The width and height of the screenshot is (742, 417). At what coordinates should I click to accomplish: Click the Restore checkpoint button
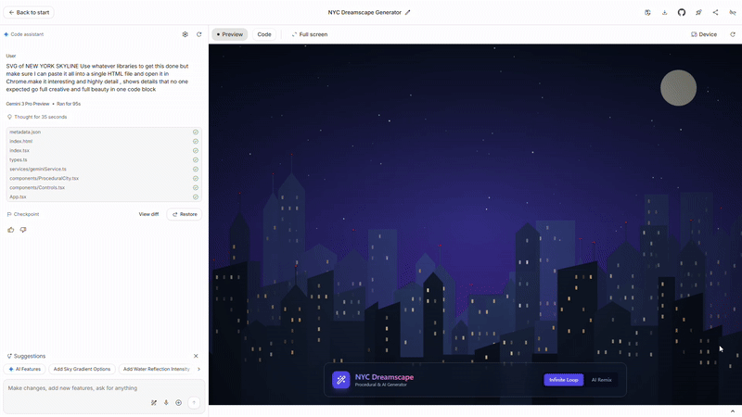coord(184,214)
